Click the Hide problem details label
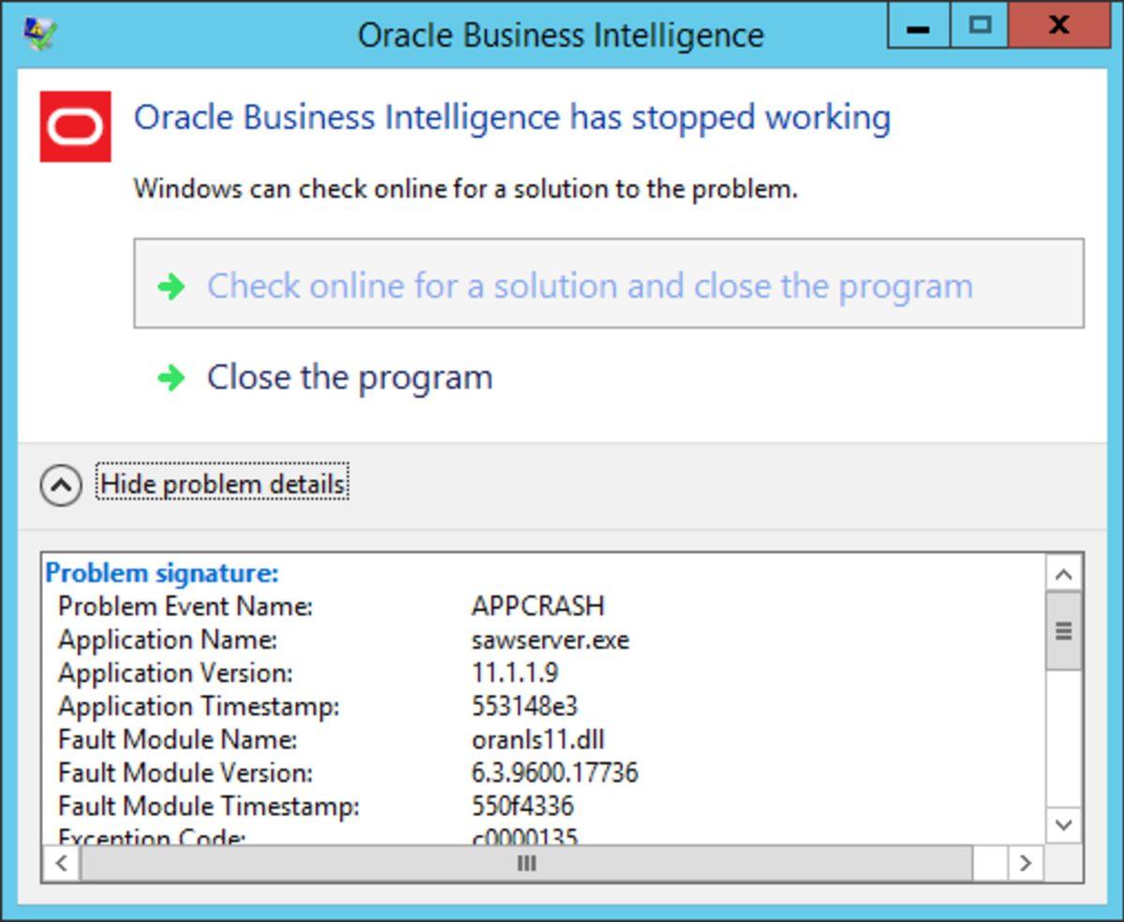1124x922 pixels. tap(223, 485)
